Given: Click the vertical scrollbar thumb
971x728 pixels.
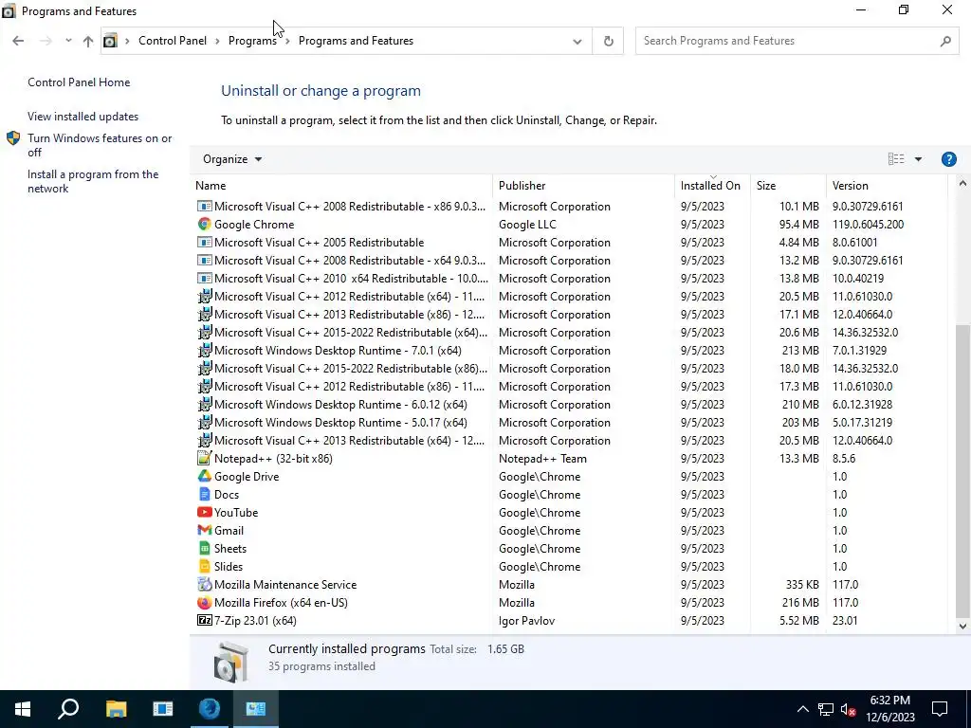Looking at the screenshot, I should (x=962, y=470).
